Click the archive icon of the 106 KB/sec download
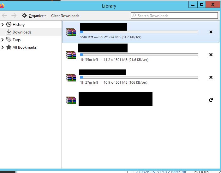 [71, 77]
